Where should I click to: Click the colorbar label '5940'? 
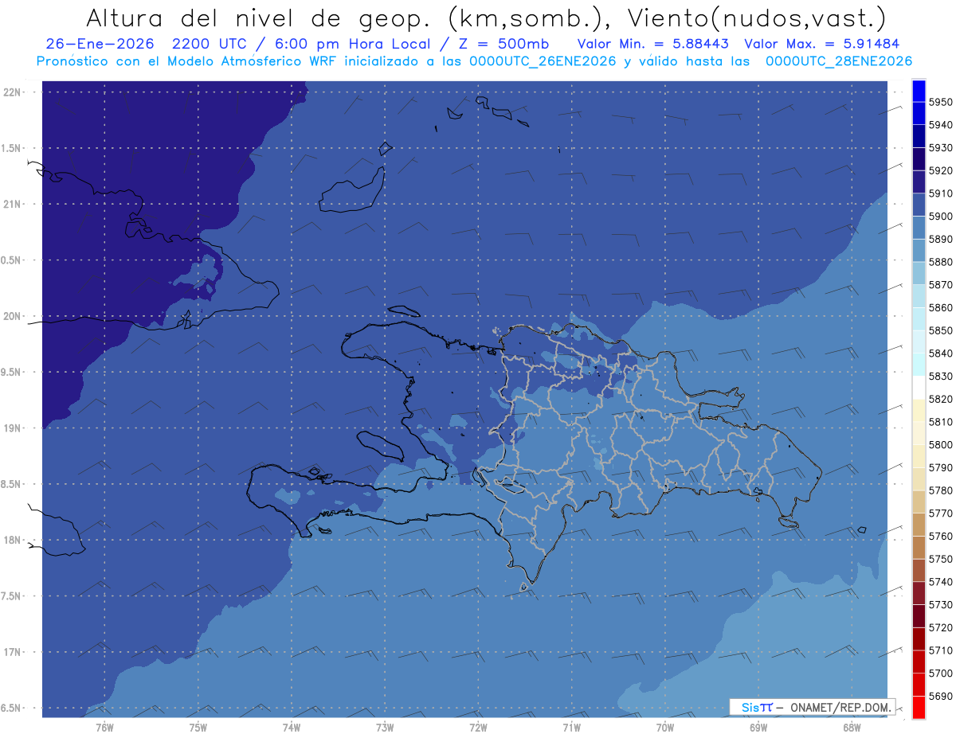point(941,125)
